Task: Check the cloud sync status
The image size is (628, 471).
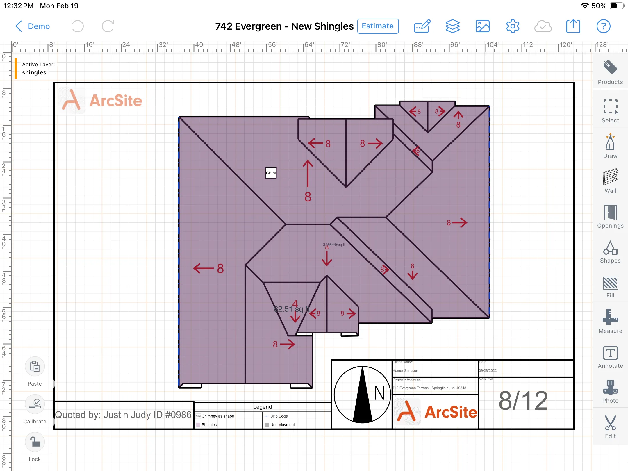Action: point(543,26)
